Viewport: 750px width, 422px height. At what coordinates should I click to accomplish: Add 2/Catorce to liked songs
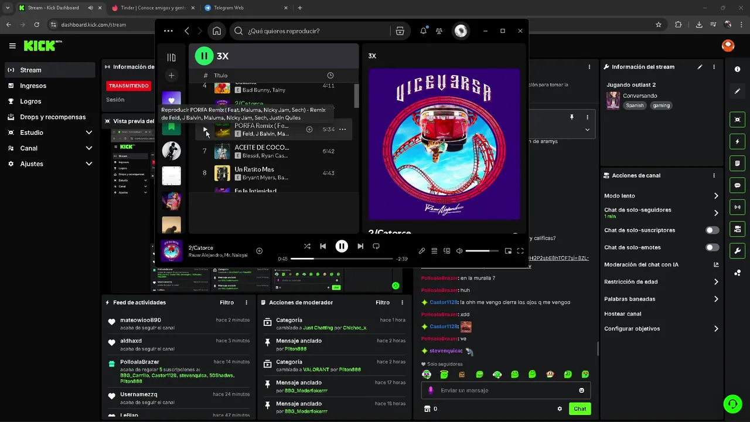coord(259,251)
